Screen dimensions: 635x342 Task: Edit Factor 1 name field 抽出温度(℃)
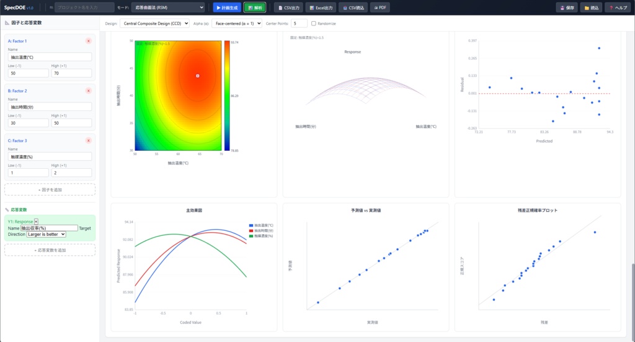pyautogui.click(x=50, y=57)
